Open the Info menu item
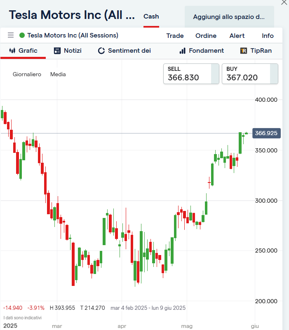 [x=268, y=35]
